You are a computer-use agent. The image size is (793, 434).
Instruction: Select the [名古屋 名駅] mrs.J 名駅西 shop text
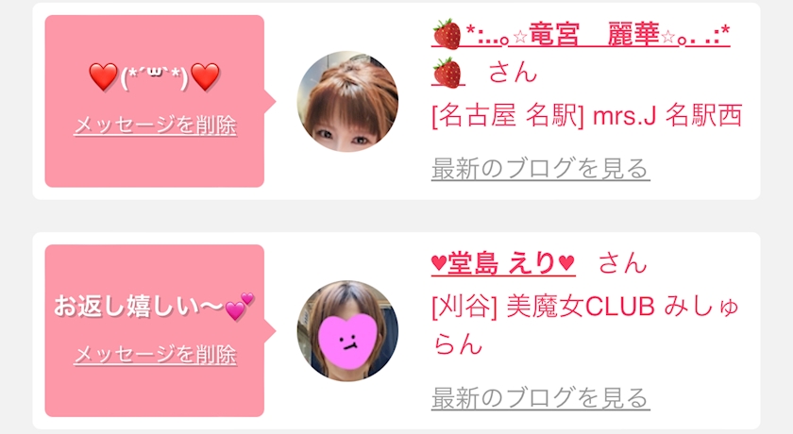586,116
